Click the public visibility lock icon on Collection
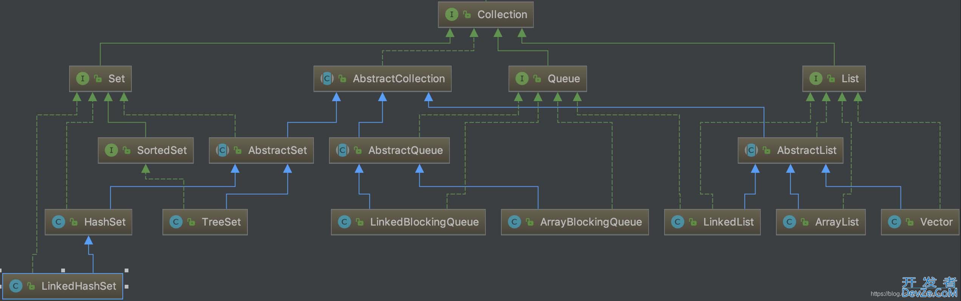The height and width of the screenshot is (301, 961). [x=467, y=14]
